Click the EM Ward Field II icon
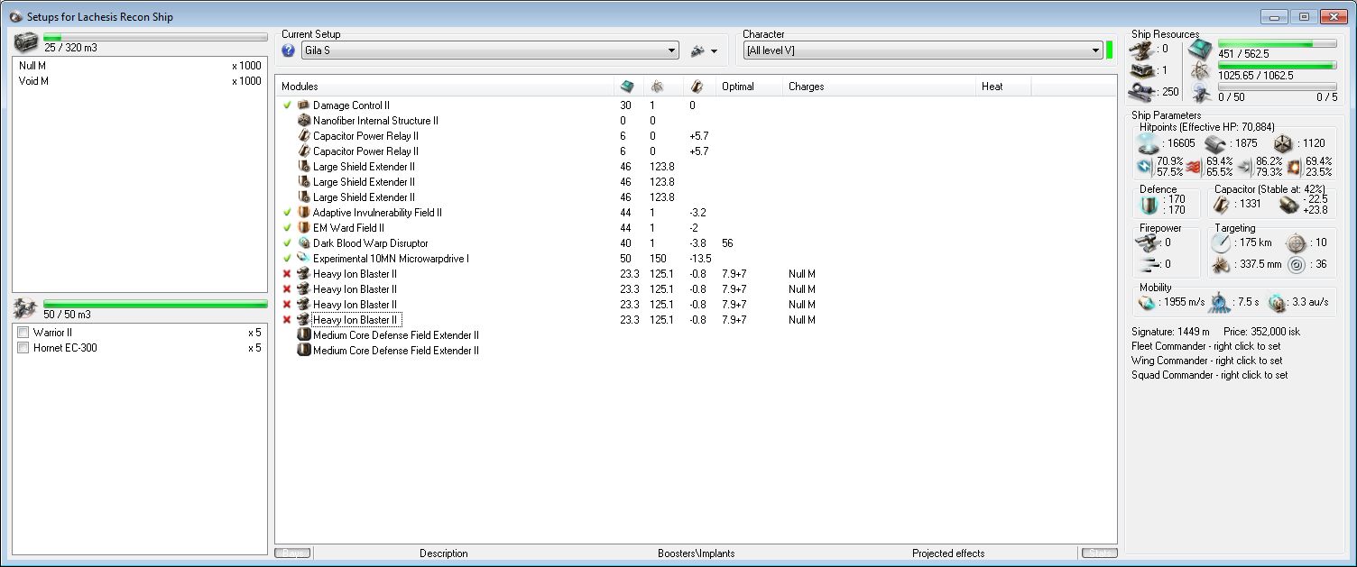The width and height of the screenshot is (1357, 567). point(304,228)
